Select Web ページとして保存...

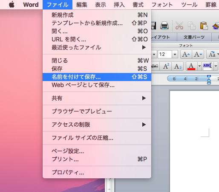(x=97, y=85)
